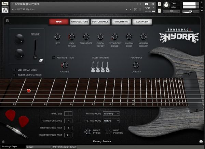Image resolution: width=205 pixels, height=149 pixels.
Task: Open the Performance tab
Action: point(100,22)
